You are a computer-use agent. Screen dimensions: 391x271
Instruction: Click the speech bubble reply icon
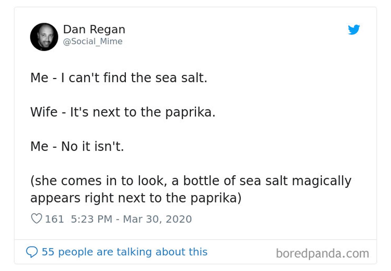32,252
